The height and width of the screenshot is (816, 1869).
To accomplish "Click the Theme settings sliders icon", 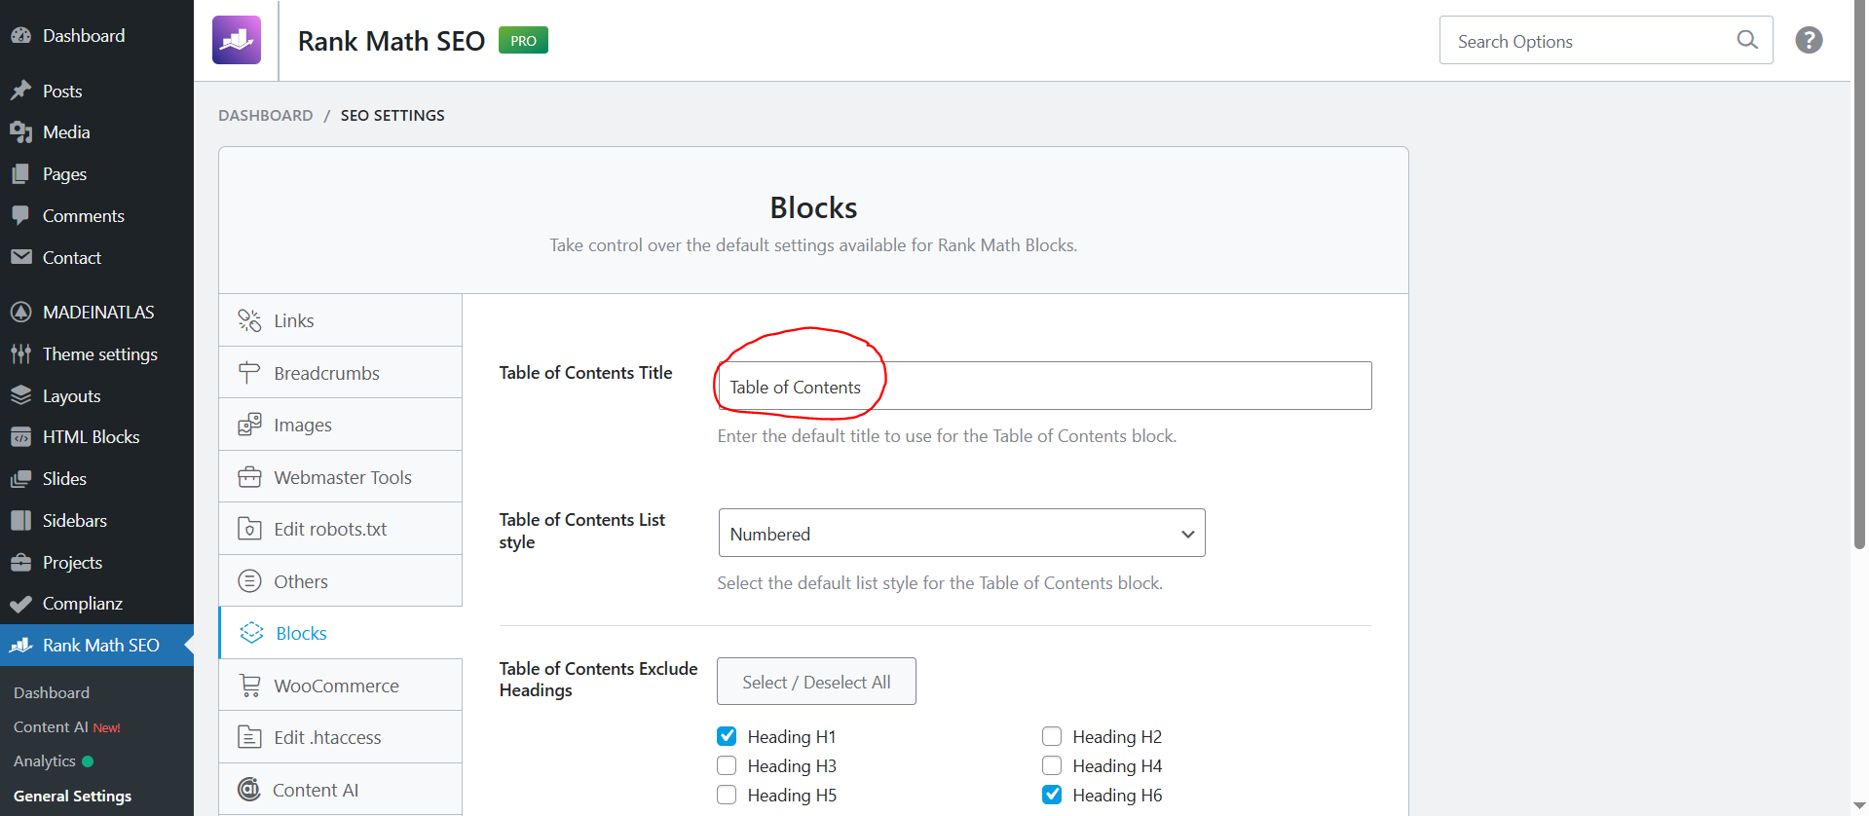I will (x=20, y=354).
